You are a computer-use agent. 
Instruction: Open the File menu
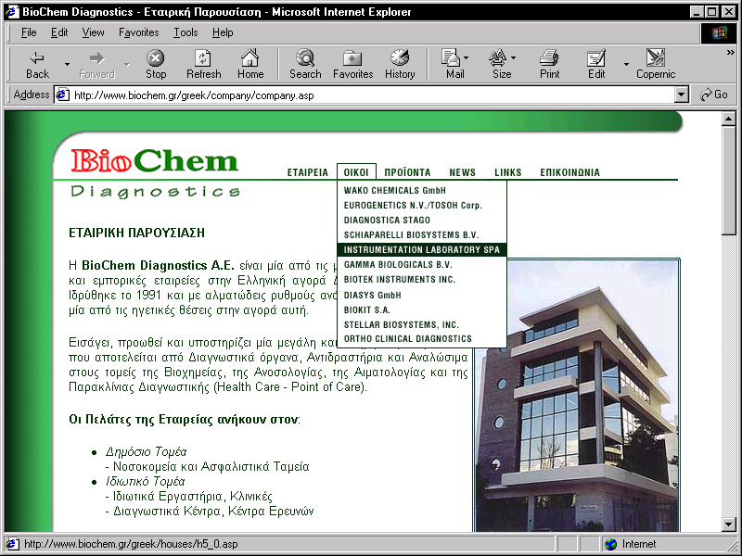(29, 32)
